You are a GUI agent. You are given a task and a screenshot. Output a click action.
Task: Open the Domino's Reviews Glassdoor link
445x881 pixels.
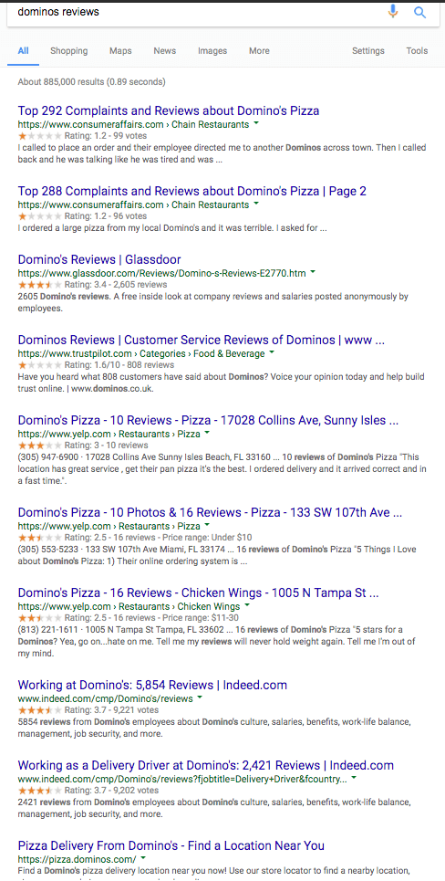99,259
